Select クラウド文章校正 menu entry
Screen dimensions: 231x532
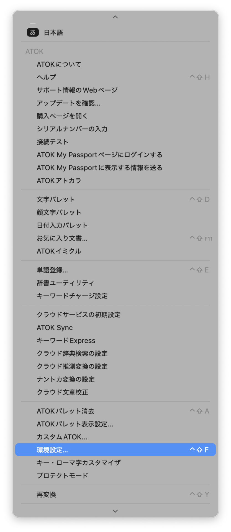[115, 392]
